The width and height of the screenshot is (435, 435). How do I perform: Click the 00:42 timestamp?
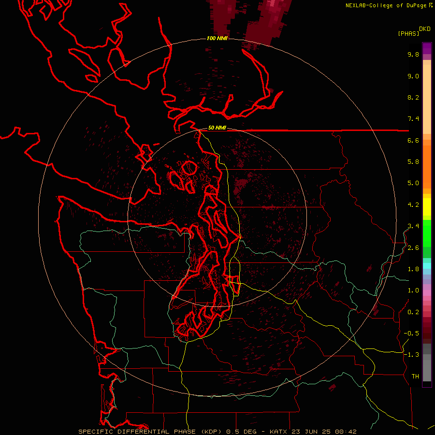click(x=346, y=432)
